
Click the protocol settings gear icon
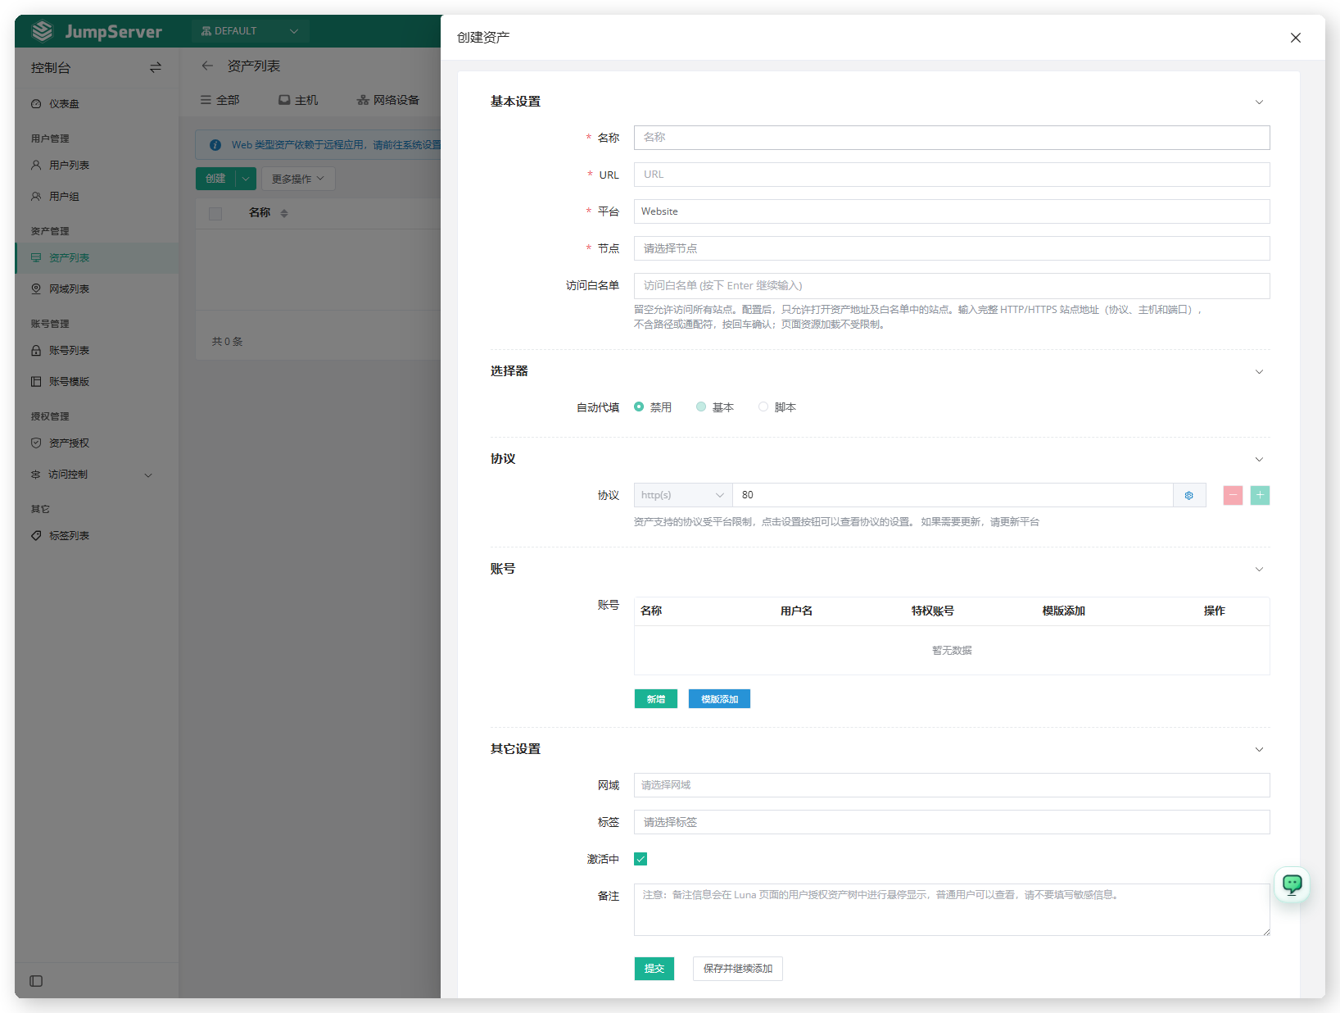click(1189, 495)
